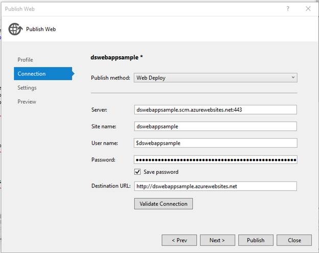
Task: Switch to the Profile tab
Action: tap(25, 60)
